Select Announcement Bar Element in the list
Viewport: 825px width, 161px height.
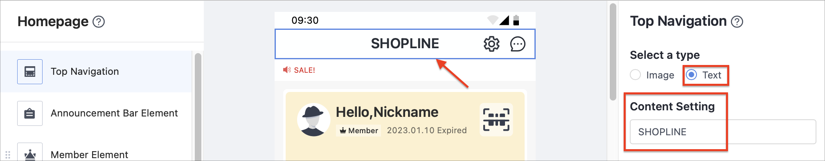coord(96,113)
